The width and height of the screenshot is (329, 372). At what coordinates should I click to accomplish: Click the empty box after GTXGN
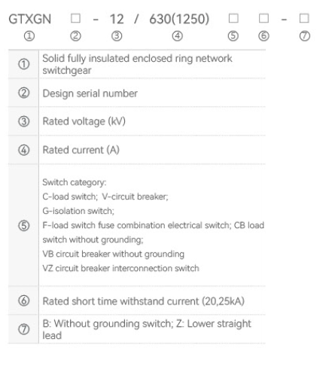click(x=75, y=18)
